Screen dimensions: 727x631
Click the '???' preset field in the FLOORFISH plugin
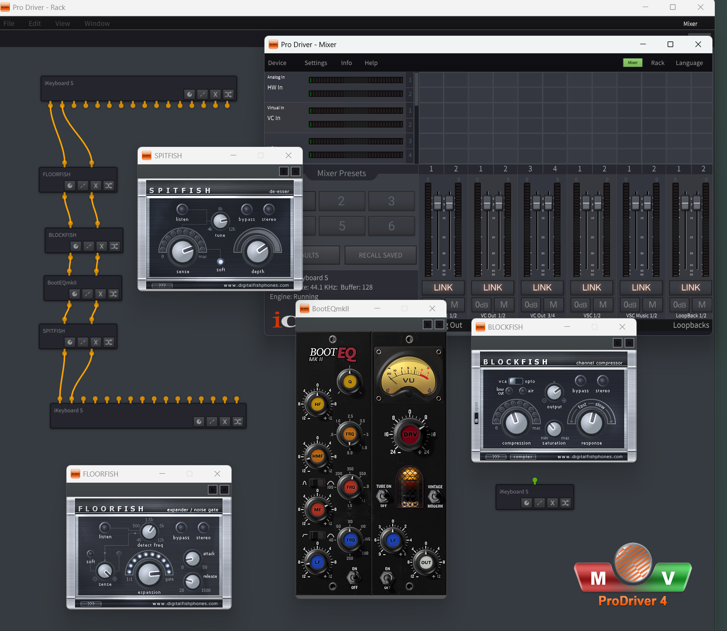[x=91, y=604]
